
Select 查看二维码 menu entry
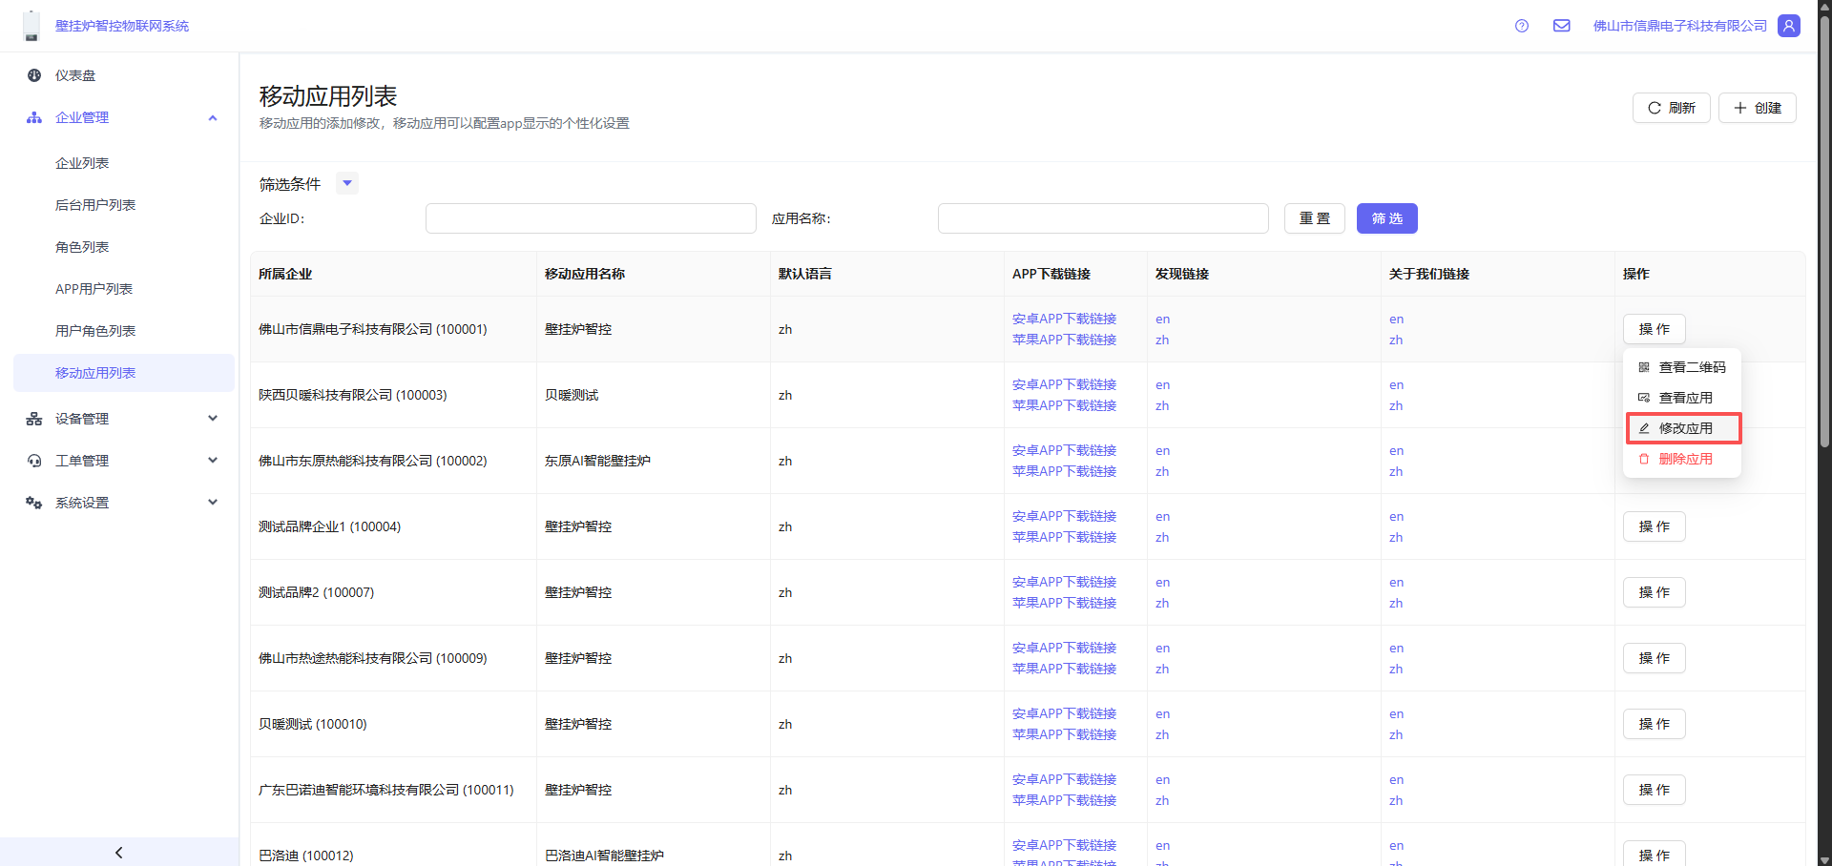(1691, 367)
